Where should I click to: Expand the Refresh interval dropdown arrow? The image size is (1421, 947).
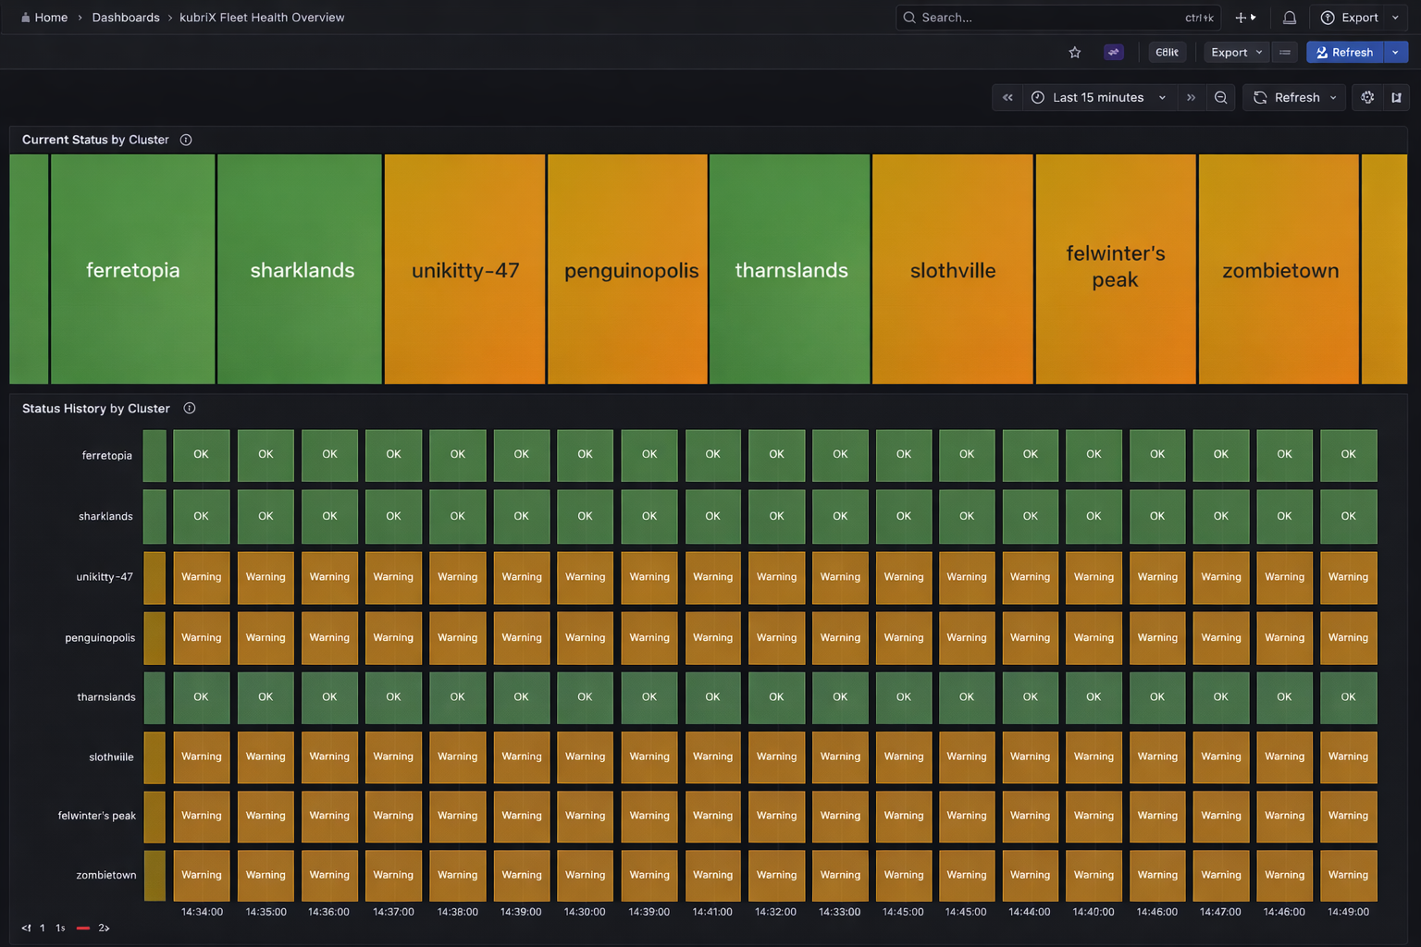(x=1394, y=52)
